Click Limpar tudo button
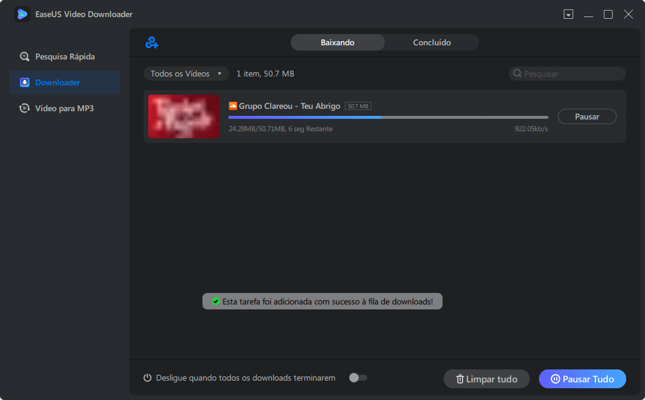This screenshot has height=400, width=645. click(x=486, y=379)
